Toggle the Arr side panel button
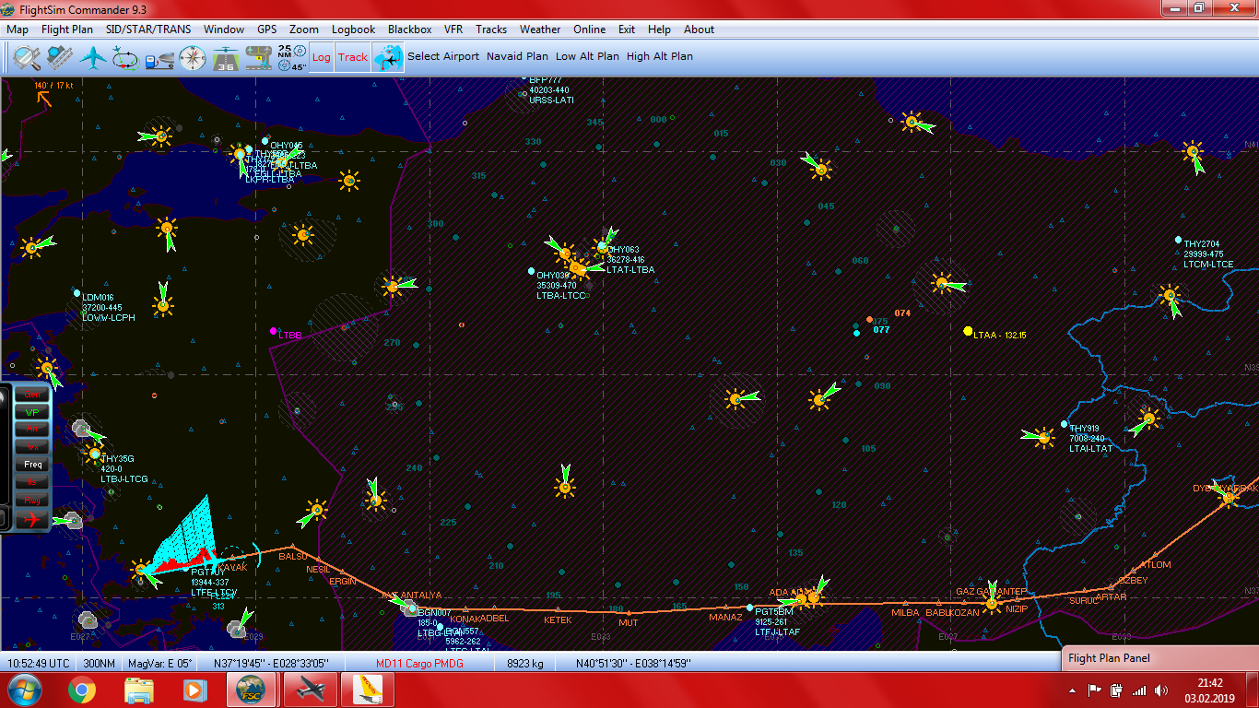The width and height of the screenshot is (1259, 708). click(32, 430)
